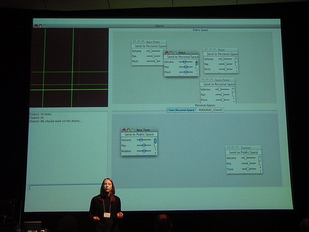
Task: Minimize the Bass Tone window with yellow button
Action: (128, 130)
